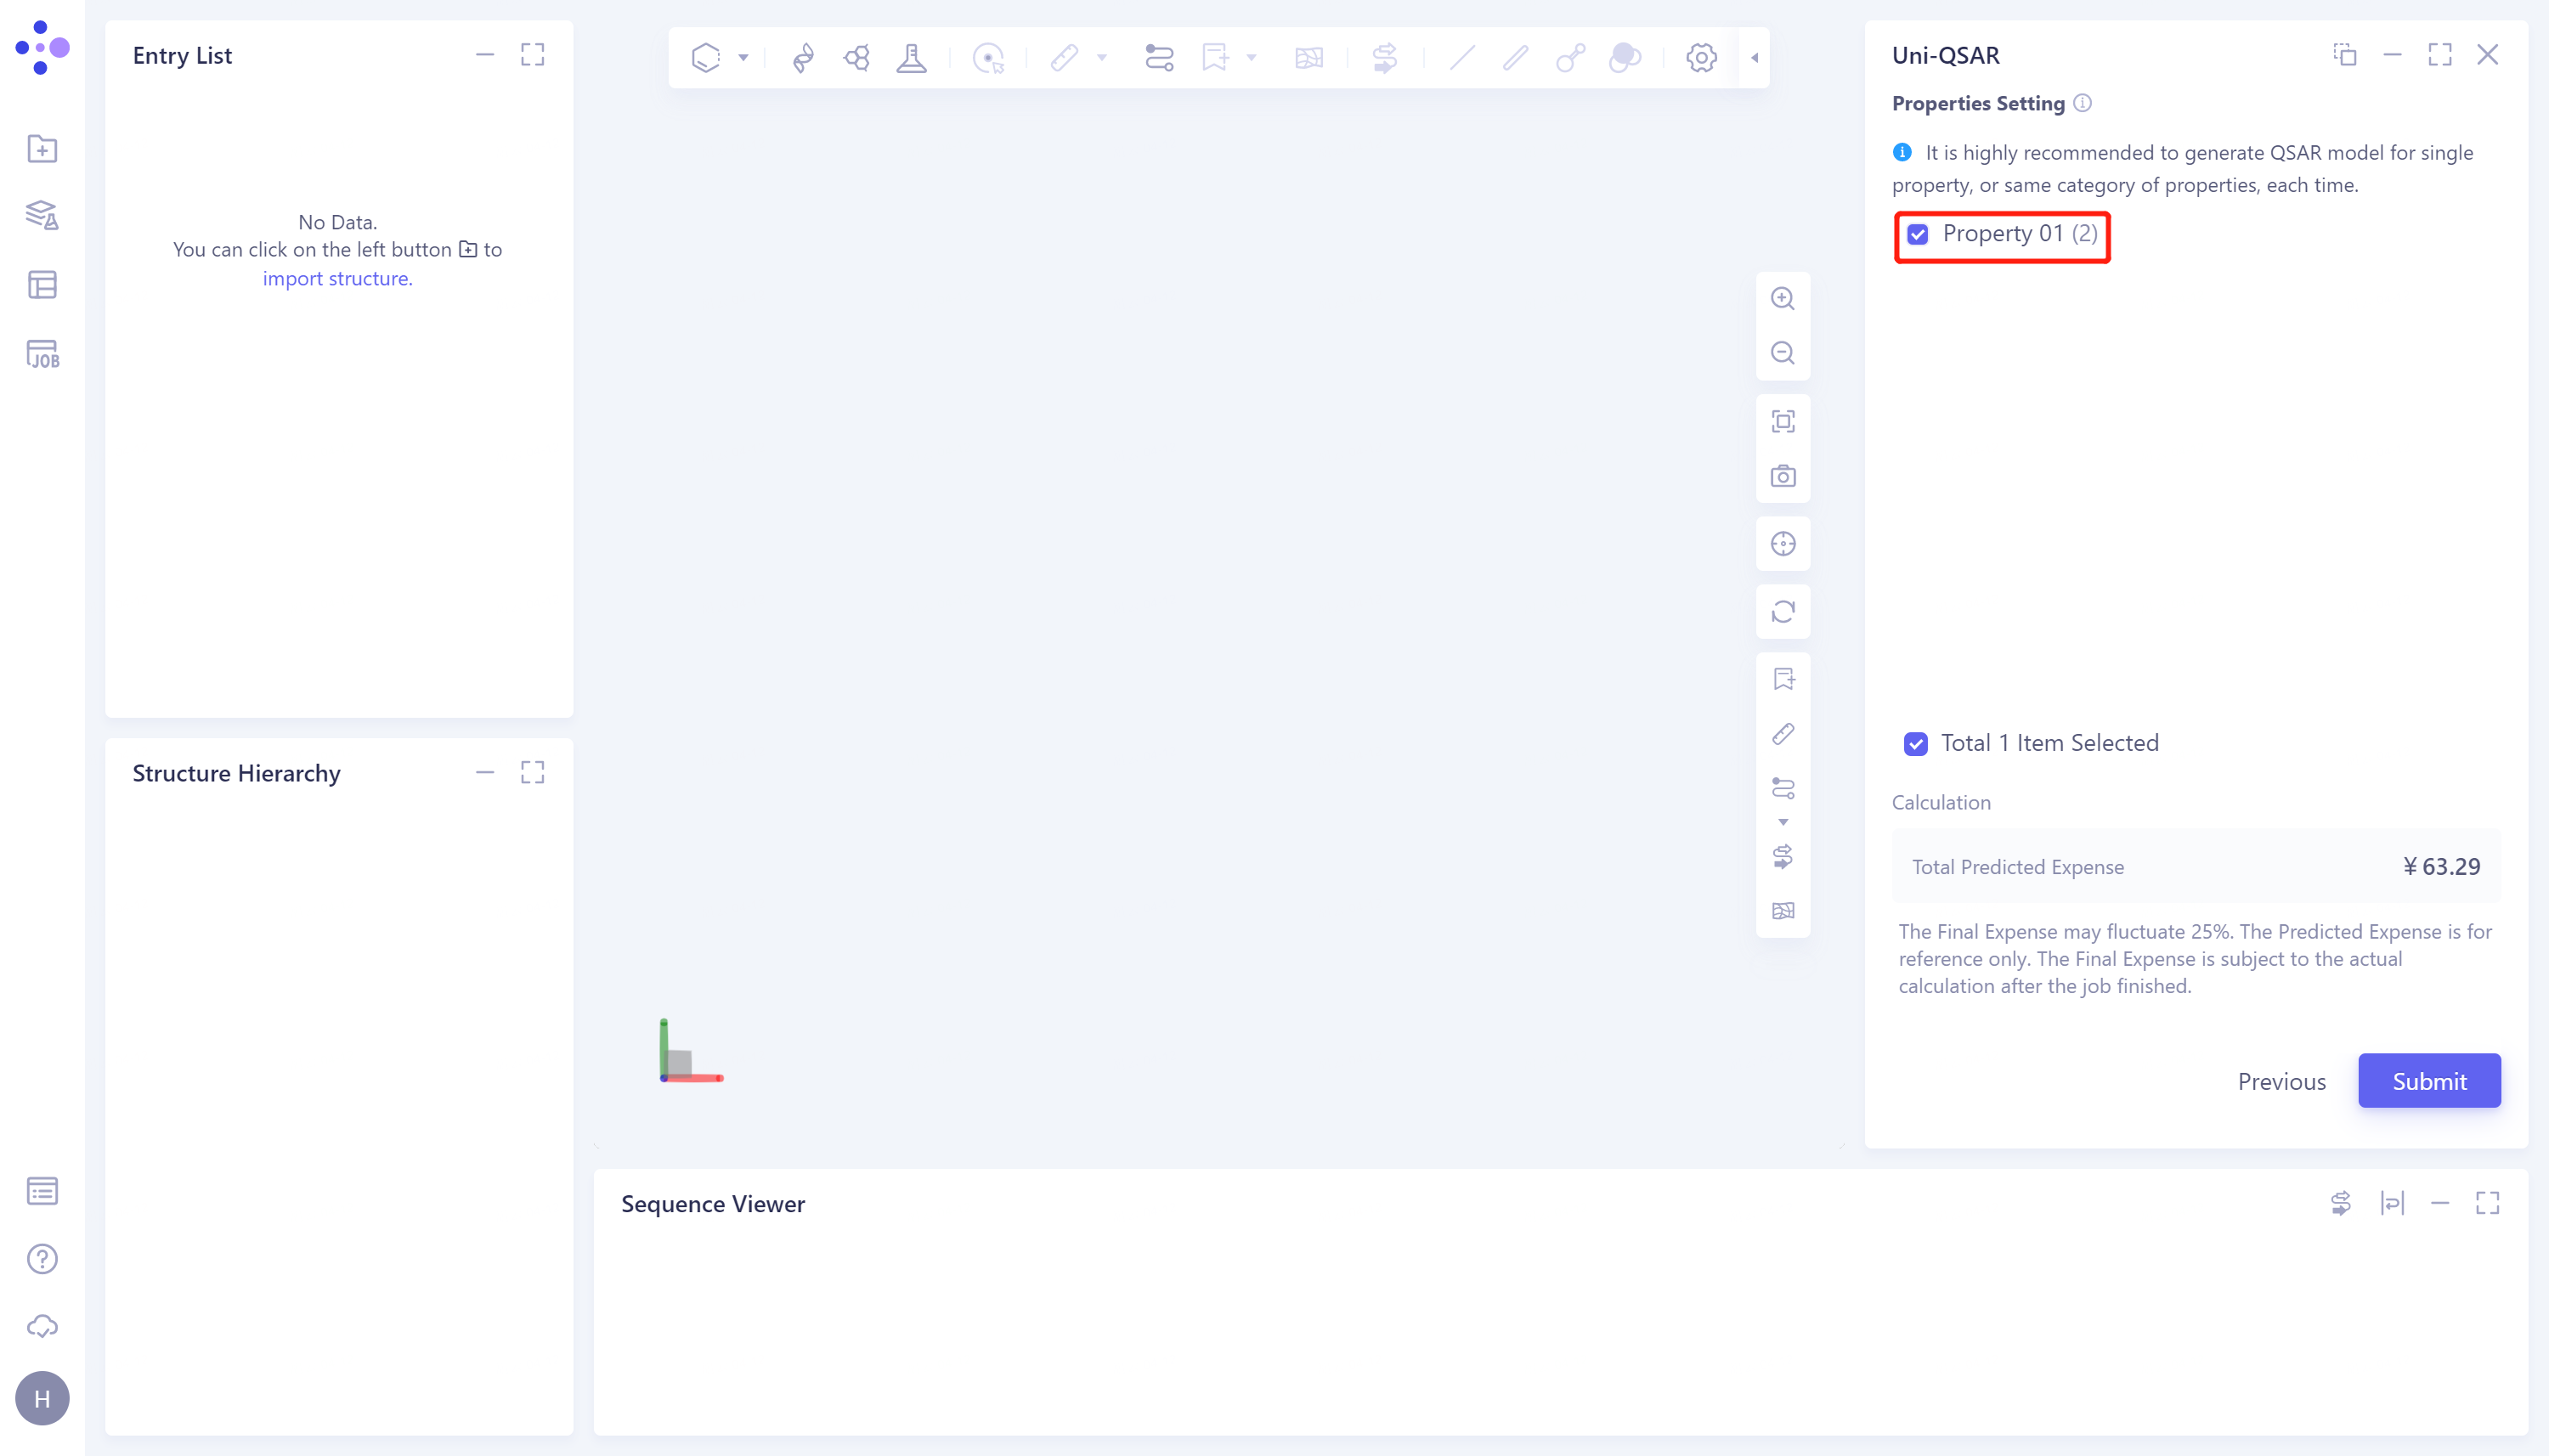The height and width of the screenshot is (1456, 2549).
Task: Click the panel collapse arrow on toolbar right
Action: tap(1755, 56)
